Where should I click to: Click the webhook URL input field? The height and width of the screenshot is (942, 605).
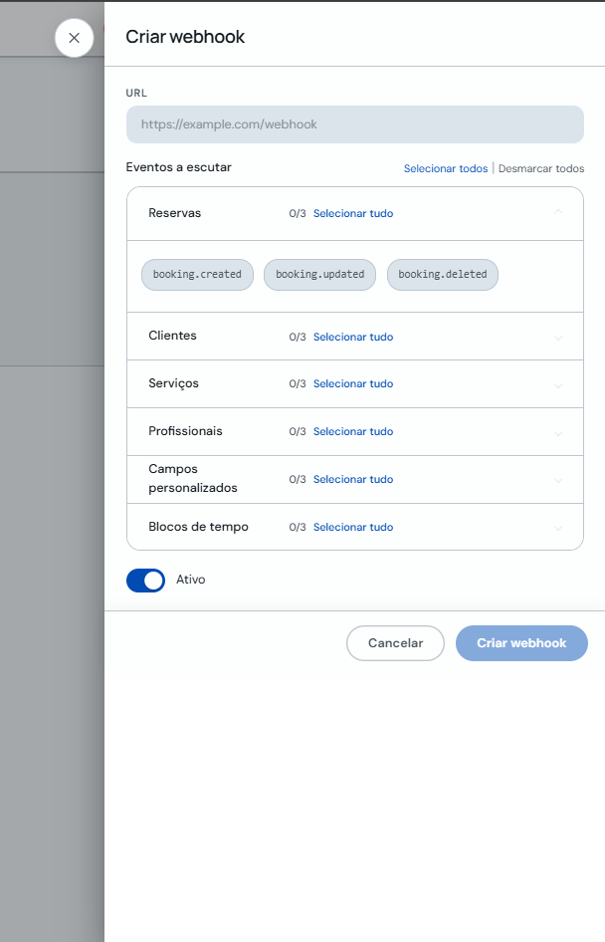coord(354,124)
